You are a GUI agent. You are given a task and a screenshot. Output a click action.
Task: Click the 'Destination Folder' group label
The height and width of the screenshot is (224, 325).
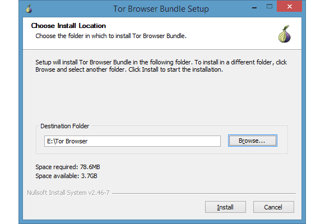click(64, 126)
